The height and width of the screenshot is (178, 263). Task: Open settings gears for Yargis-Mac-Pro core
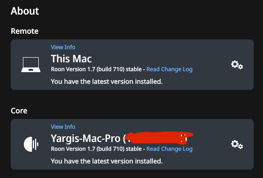237,145
